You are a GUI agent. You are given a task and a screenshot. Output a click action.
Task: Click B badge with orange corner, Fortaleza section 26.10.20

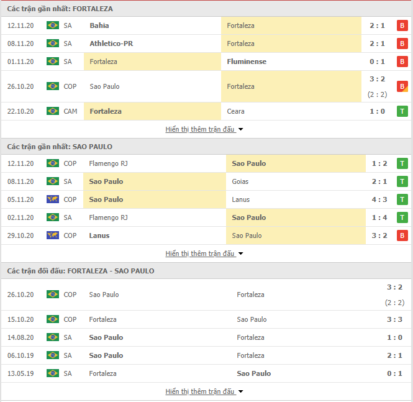[x=402, y=86]
